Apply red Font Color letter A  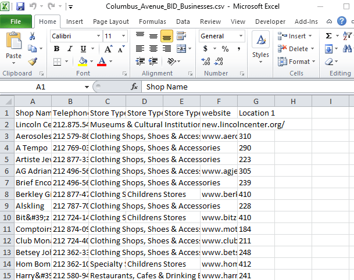tap(102, 62)
